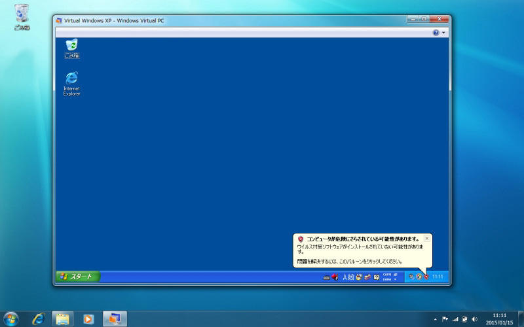Open the language bar options dropdown arrow
This screenshot has width=524, height=327.
[396, 279]
